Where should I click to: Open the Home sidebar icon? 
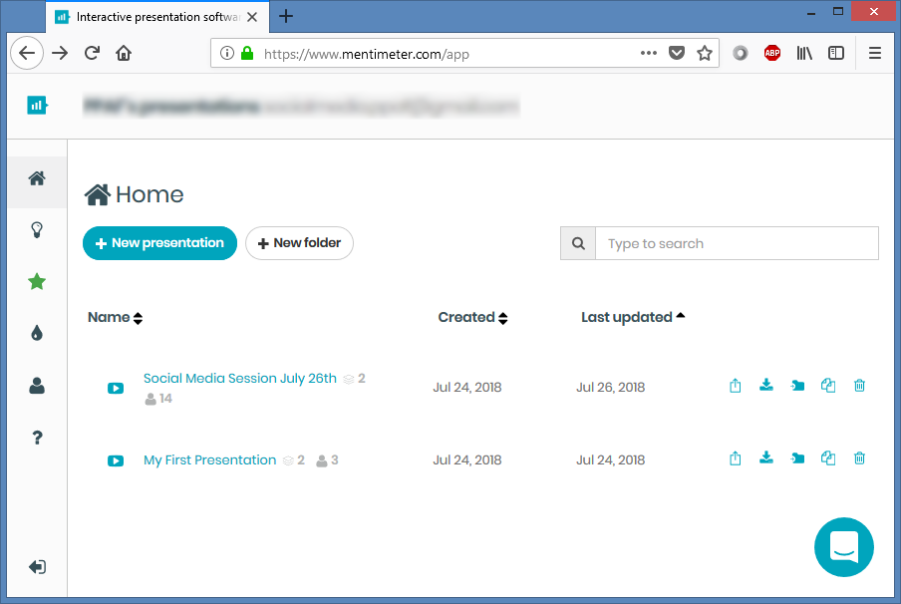pos(37,179)
